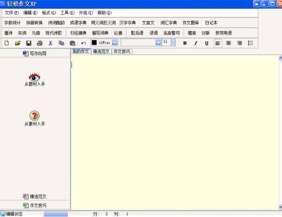Toggle Italic formatting
This screenshot has height=217, width=282.
(196, 43)
